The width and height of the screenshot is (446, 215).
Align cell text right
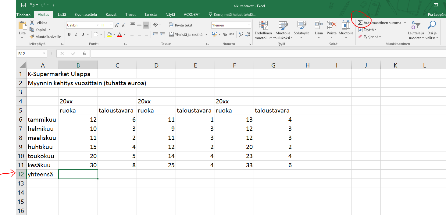tap(146, 34)
